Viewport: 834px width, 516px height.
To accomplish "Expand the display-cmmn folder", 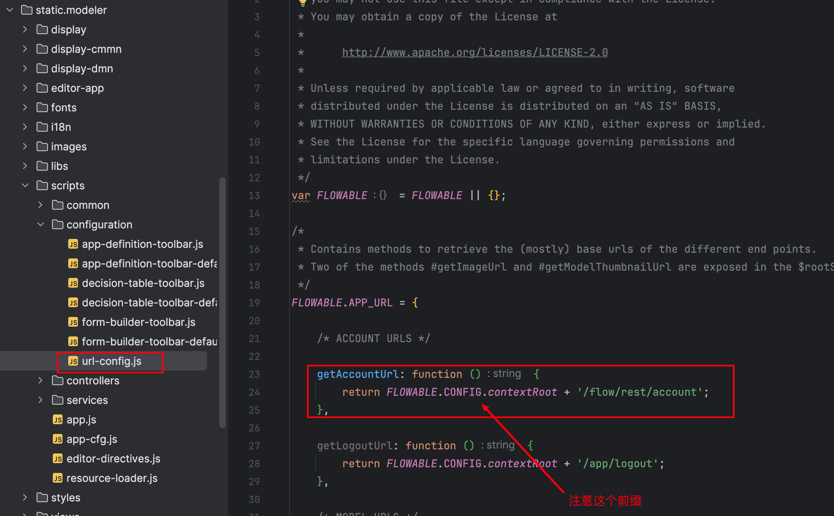I will pyautogui.click(x=25, y=49).
